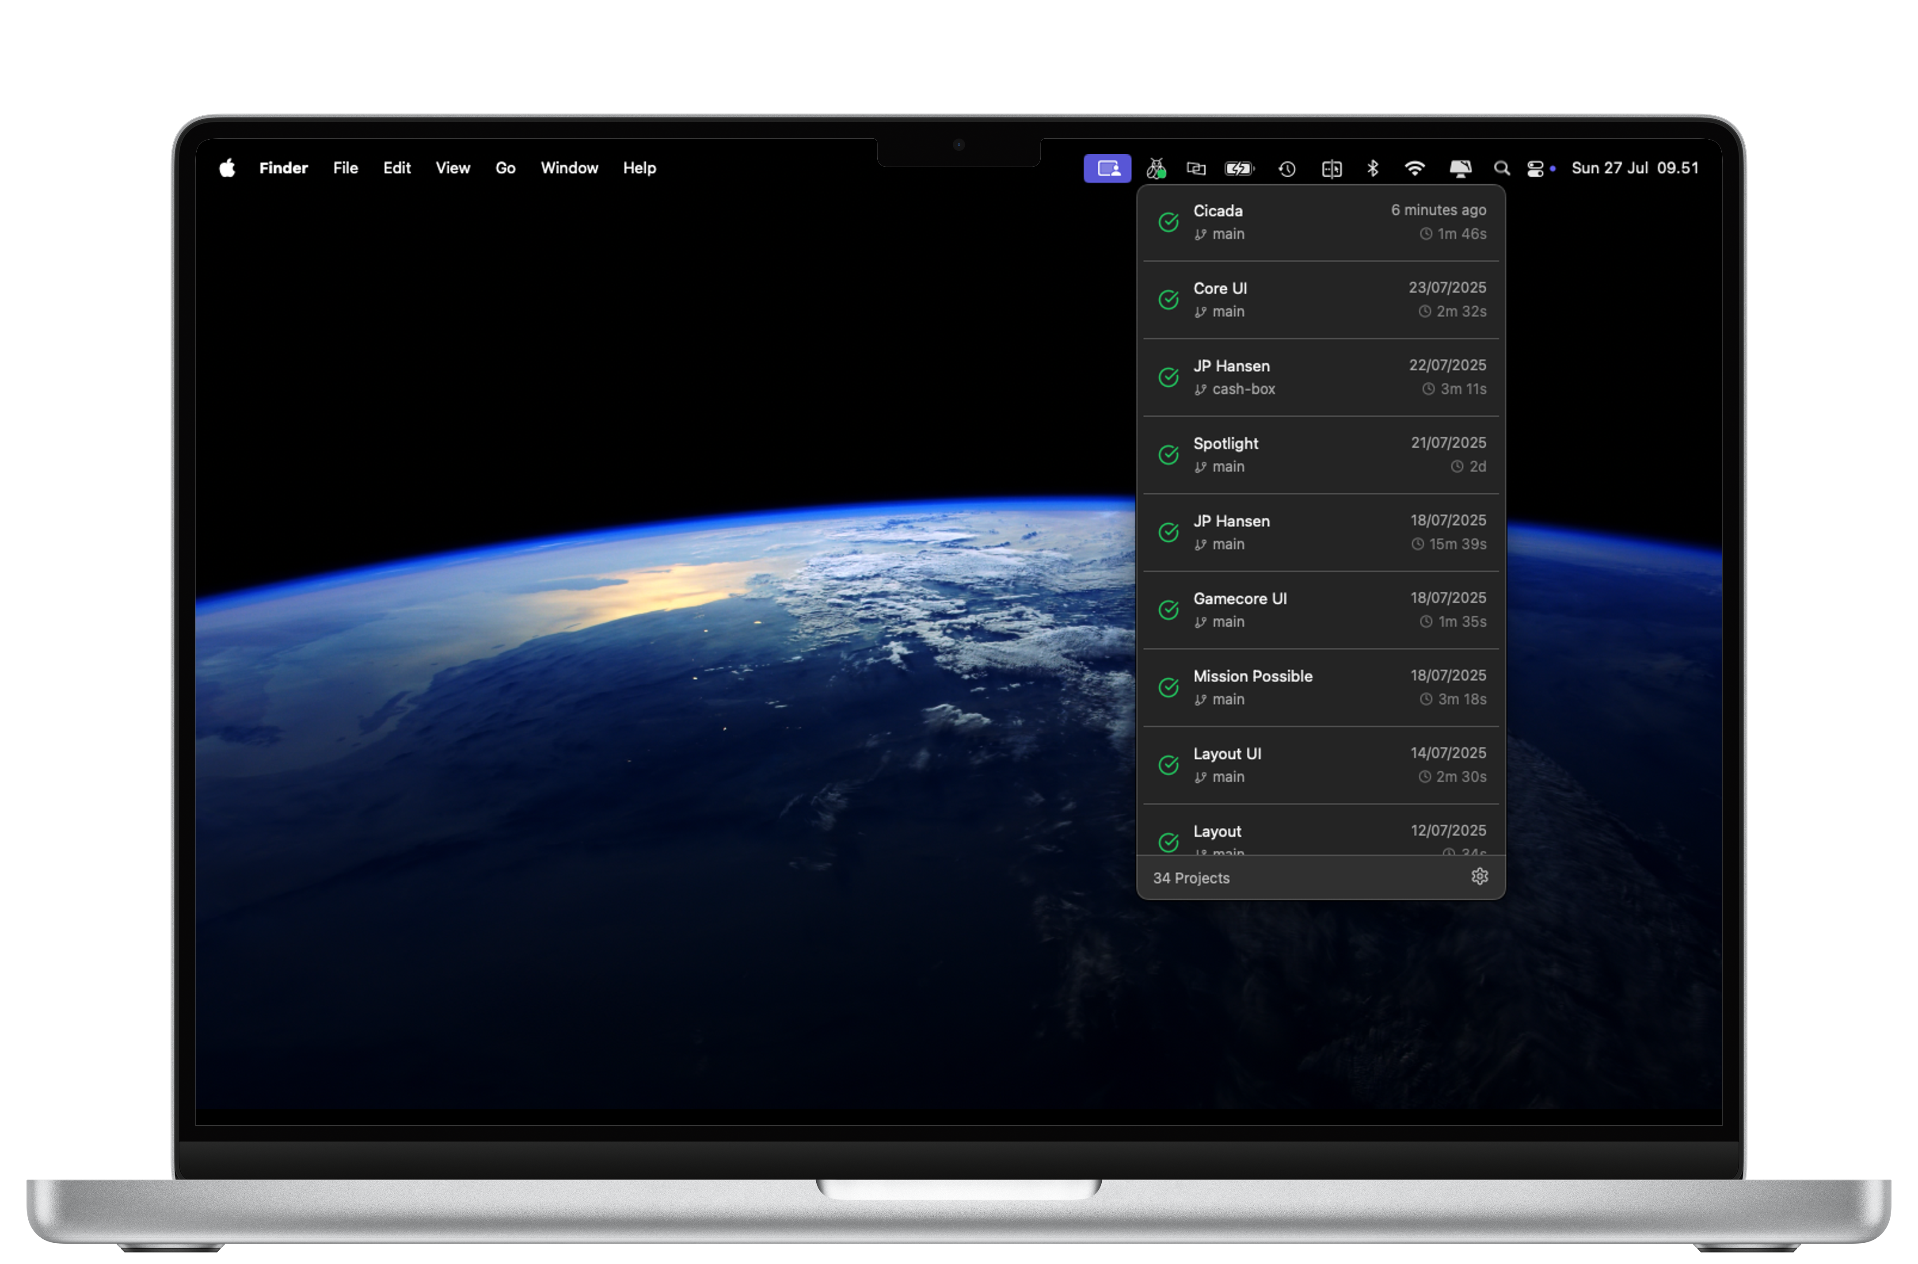Click the success checkmark beside Mission Possible

[x=1169, y=688]
